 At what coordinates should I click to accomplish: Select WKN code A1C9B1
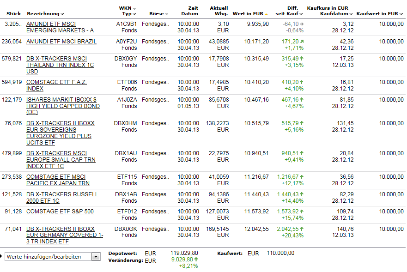pyautogui.click(x=127, y=24)
